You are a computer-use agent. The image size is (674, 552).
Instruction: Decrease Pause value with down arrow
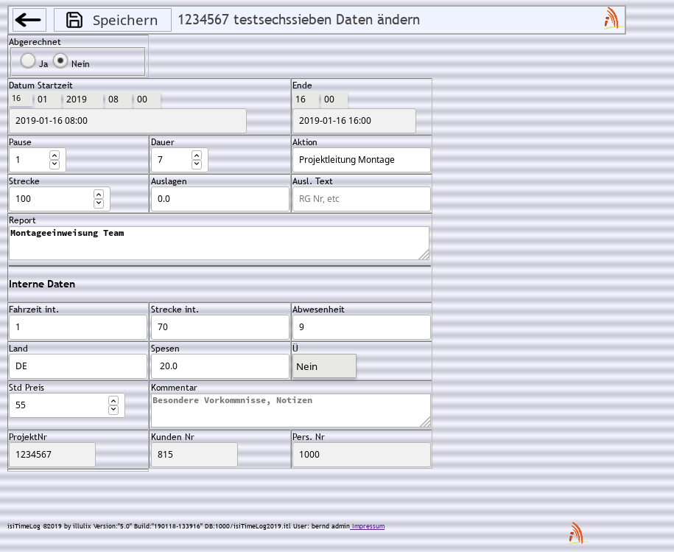pos(55,164)
